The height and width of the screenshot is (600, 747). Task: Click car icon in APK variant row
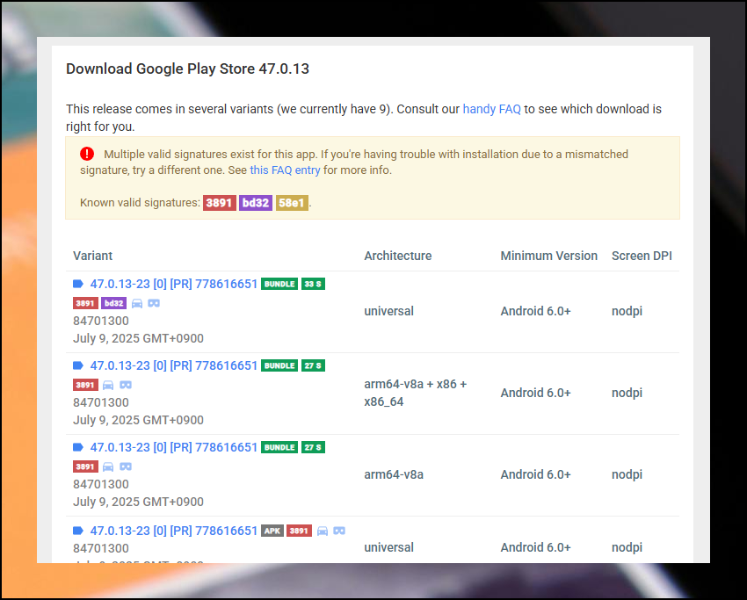(x=323, y=531)
